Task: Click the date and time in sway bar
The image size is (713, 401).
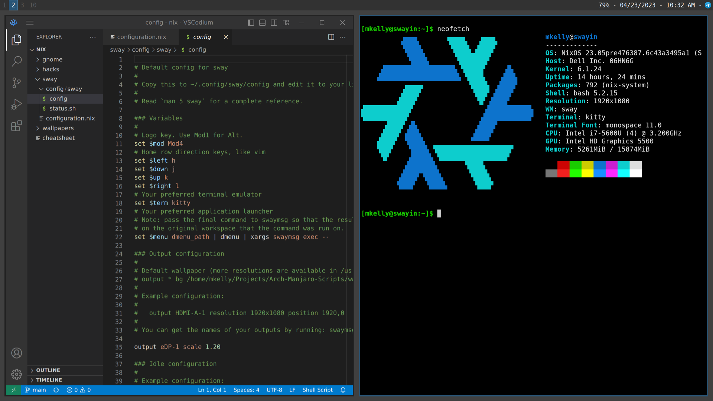Action: 657,5
